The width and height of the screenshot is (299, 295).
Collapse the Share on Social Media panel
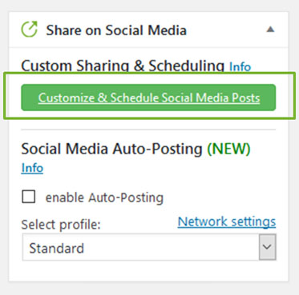click(x=270, y=29)
